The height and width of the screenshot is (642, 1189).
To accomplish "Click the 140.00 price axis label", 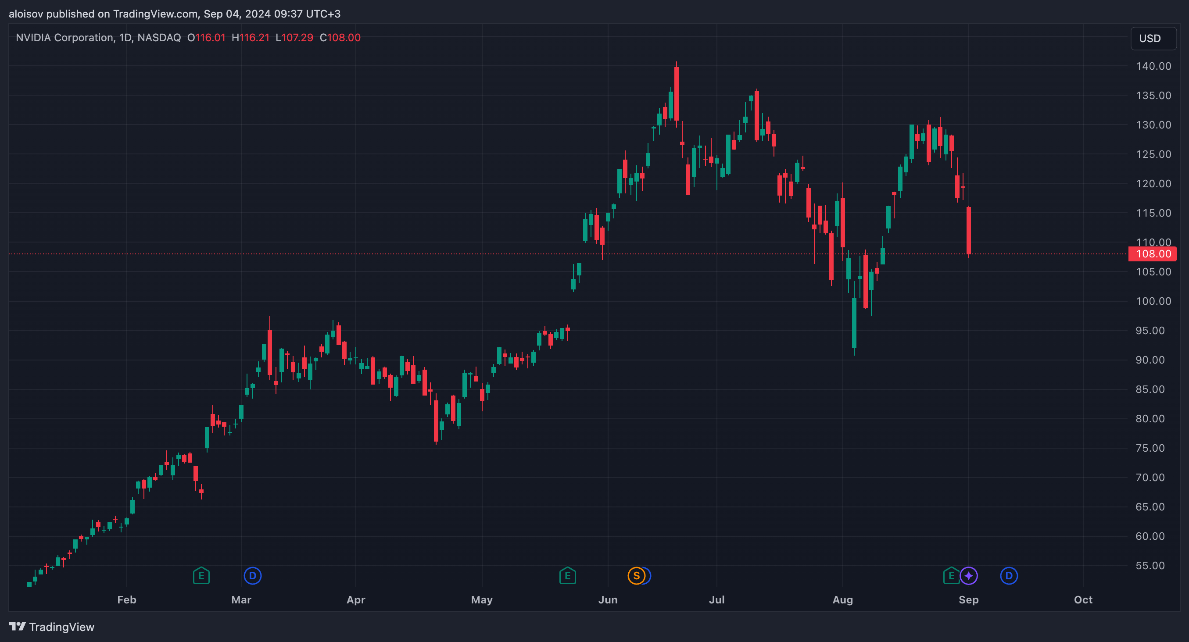I will (1153, 66).
